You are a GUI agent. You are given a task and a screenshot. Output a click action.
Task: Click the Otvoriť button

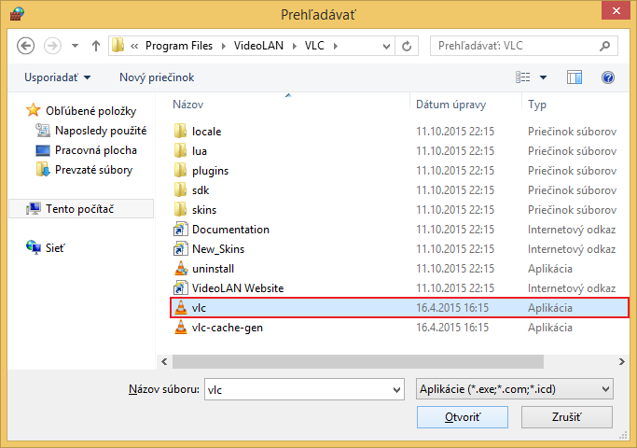[x=463, y=417]
